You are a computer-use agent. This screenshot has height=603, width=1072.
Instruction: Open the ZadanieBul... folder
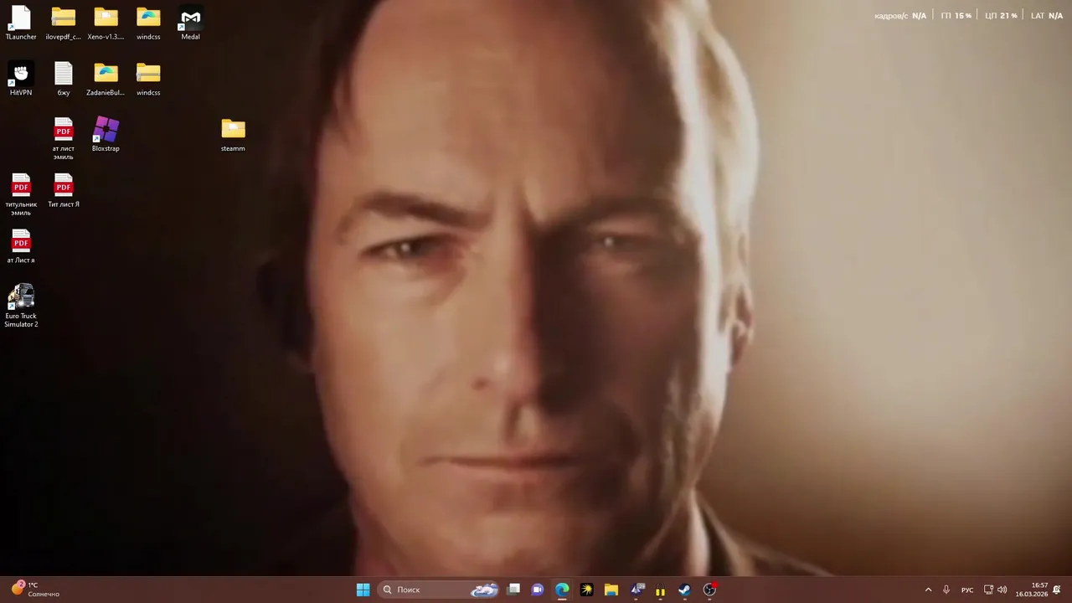(x=106, y=80)
